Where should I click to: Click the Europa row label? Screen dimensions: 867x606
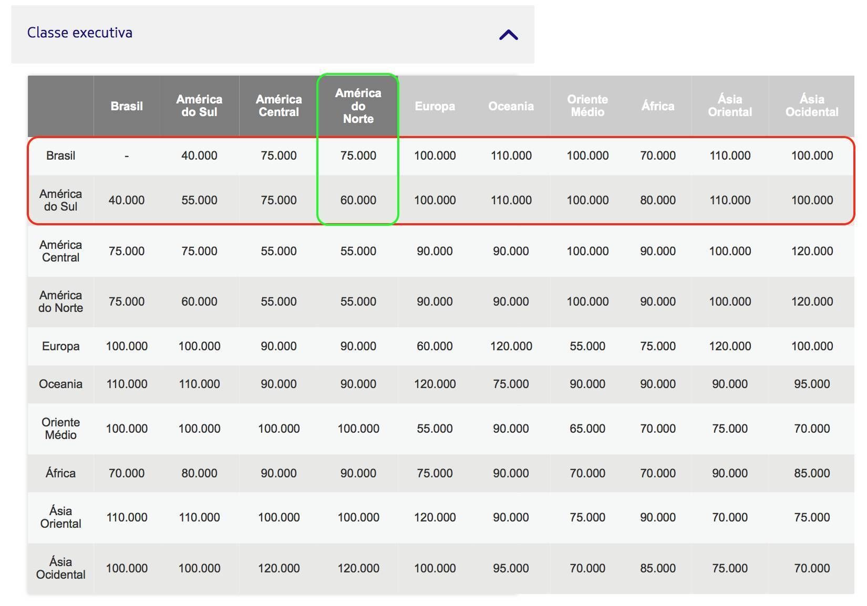pyautogui.click(x=60, y=347)
